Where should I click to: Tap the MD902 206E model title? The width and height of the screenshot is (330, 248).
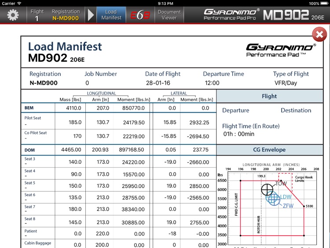click(x=293, y=15)
